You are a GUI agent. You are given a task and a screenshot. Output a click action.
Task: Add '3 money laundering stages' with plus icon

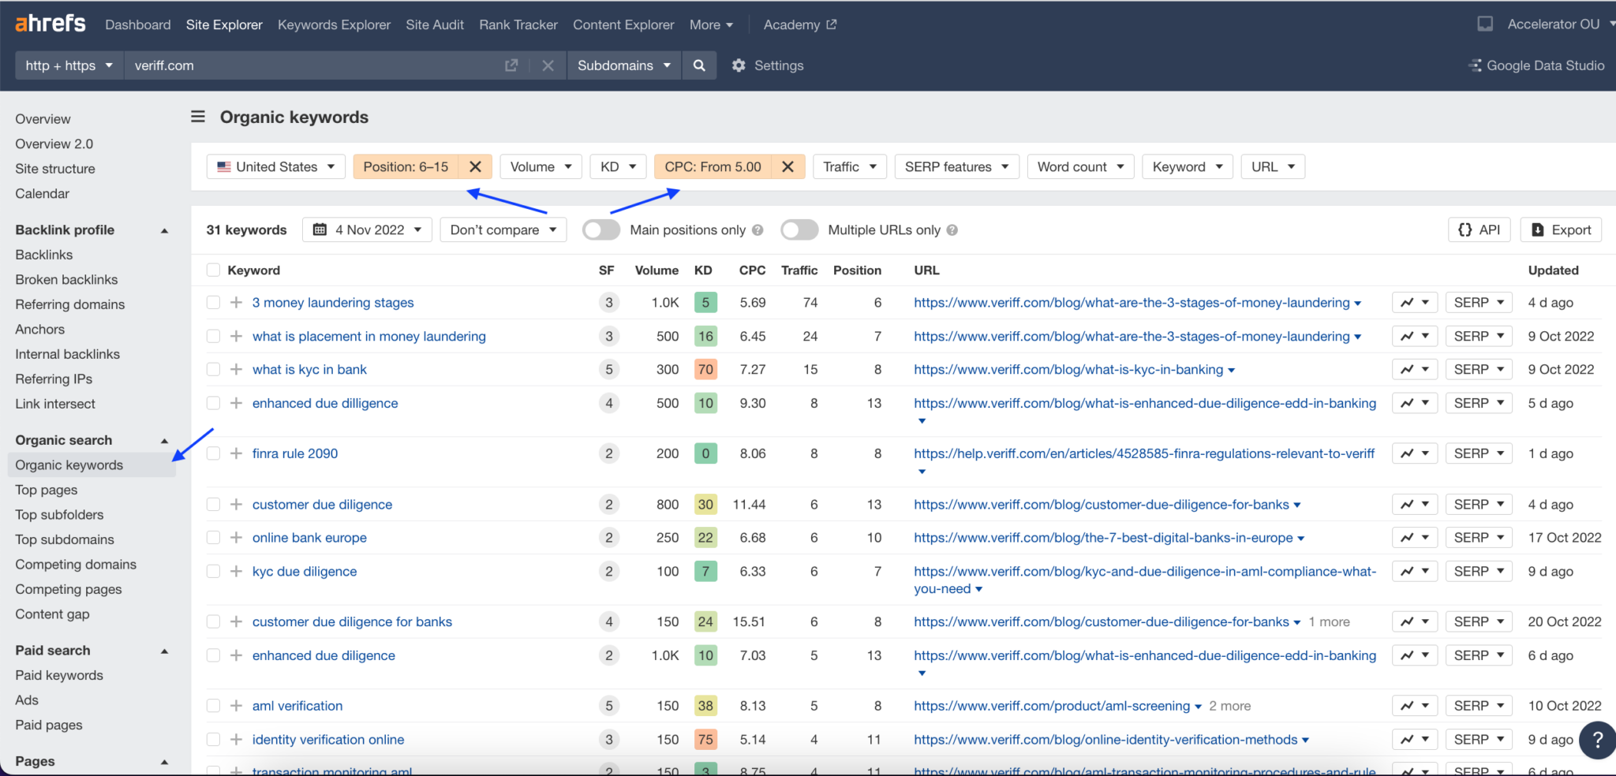pos(236,303)
